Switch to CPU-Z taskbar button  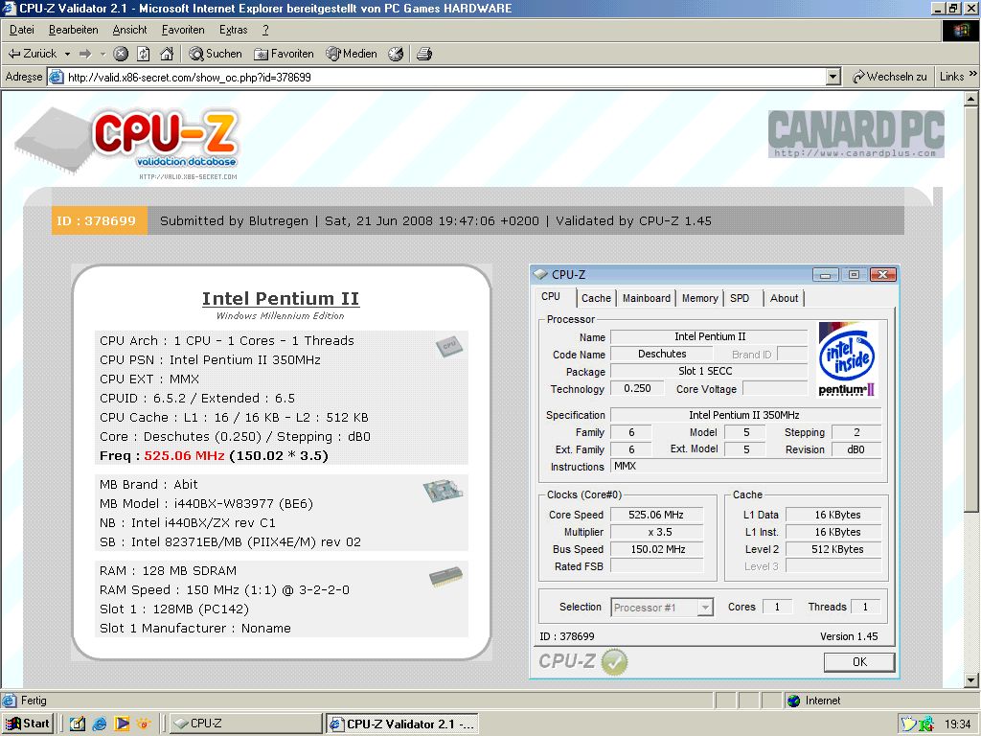tap(245, 724)
